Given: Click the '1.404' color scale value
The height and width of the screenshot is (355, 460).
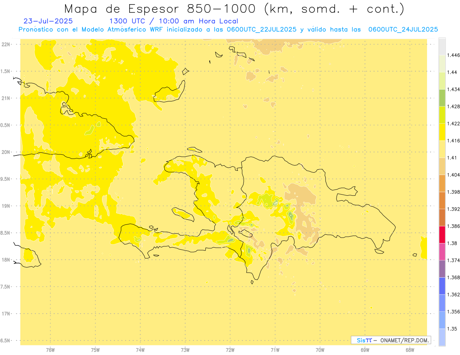Looking at the screenshot, I should click(x=453, y=175).
